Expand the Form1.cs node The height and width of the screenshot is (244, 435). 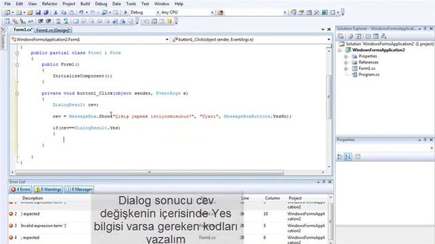(x=346, y=68)
